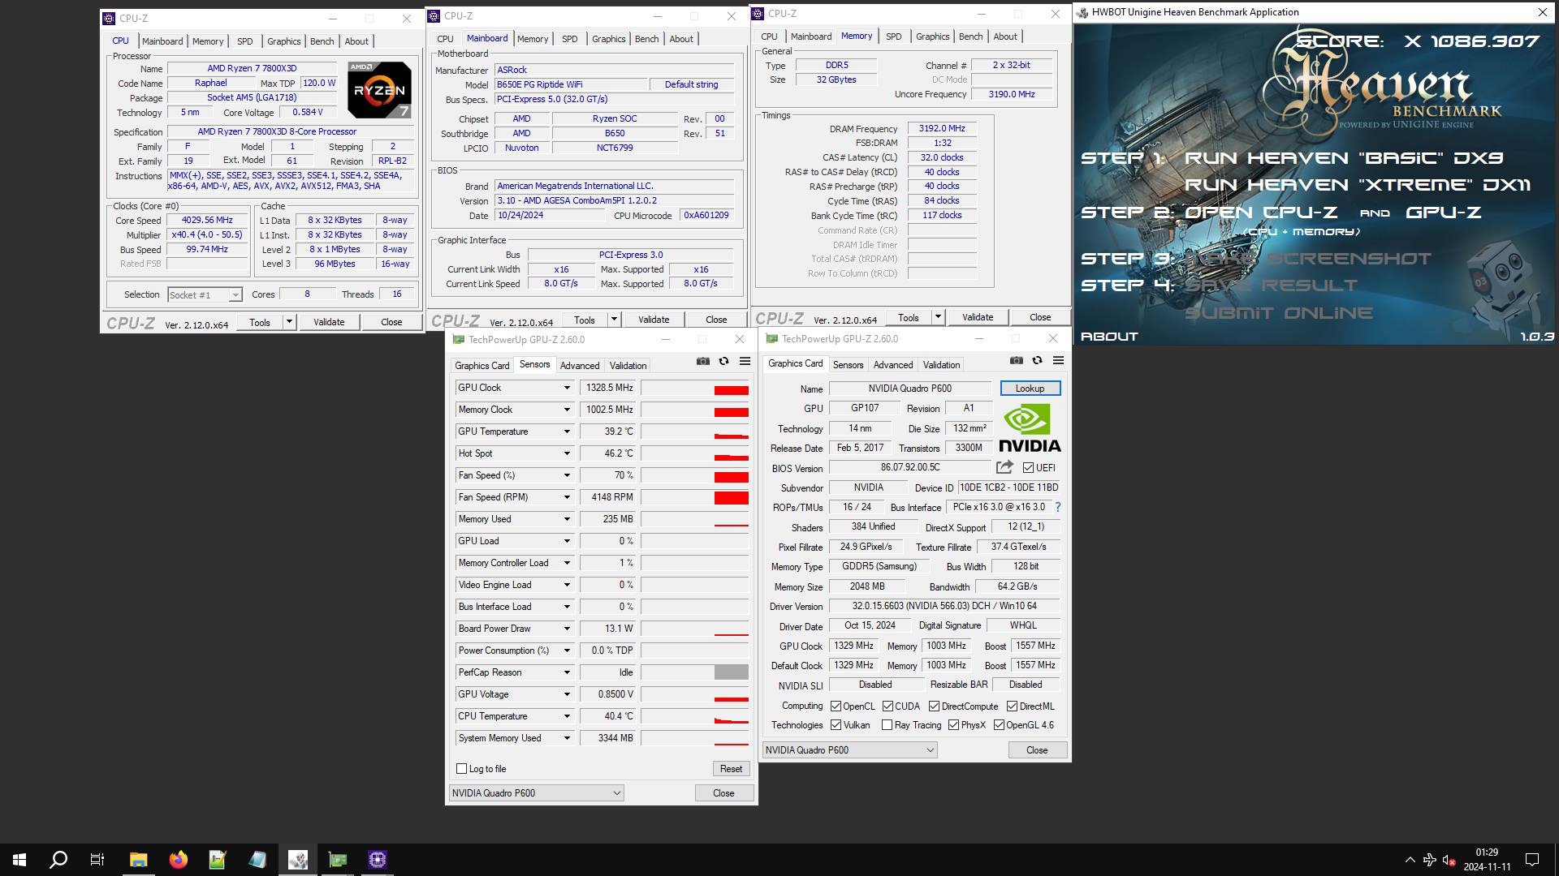Toggle the DirectCompute checkbox
Screen dimensions: 1559x876
point(934,706)
